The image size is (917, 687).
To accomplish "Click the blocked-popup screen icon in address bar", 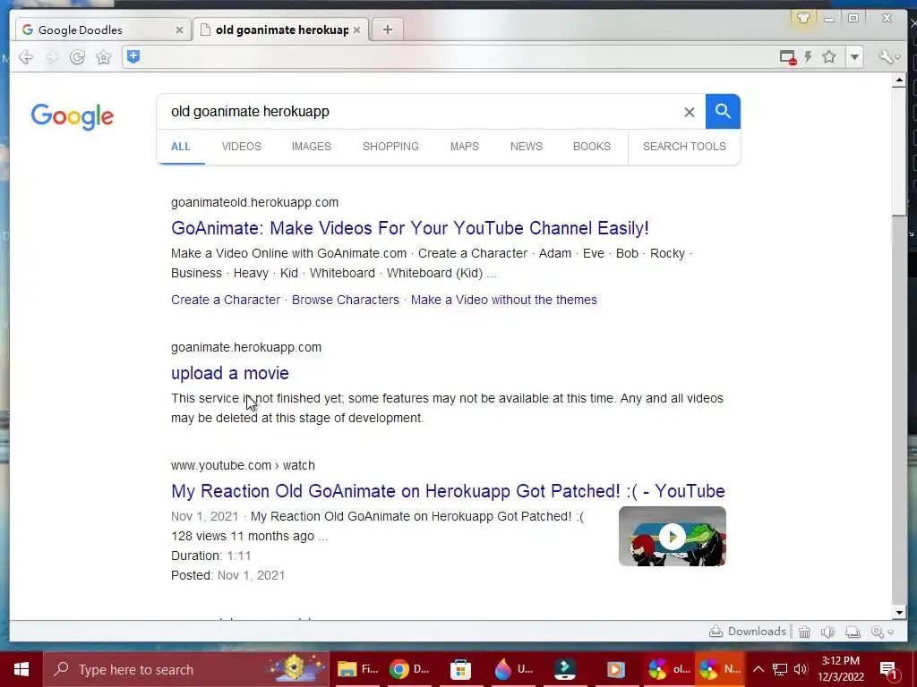I will [x=788, y=57].
